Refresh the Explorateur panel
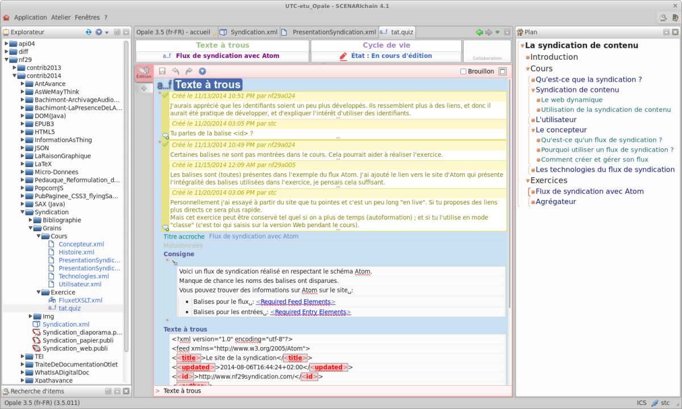Screen dimensions: 682x409 [x=89, y=32]
